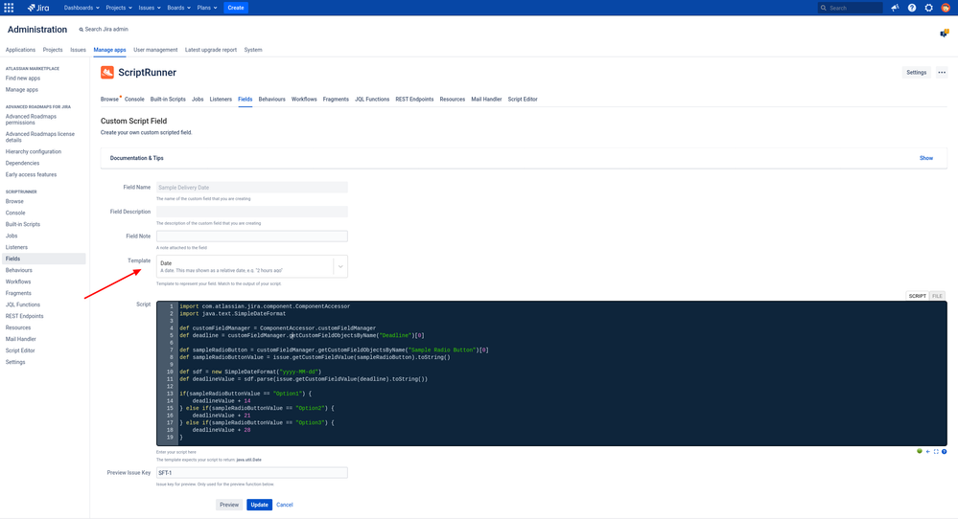Switch to ScriptRunner Console tab
Image resolution: width=958 pixels, height=519 pixels.
[x=134, y=100]
